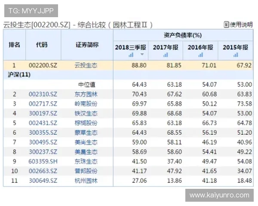This screenshot has height=206, width=258.
Task: Click chart icon under 2016年报 column
Action: (x=200, y=55)
